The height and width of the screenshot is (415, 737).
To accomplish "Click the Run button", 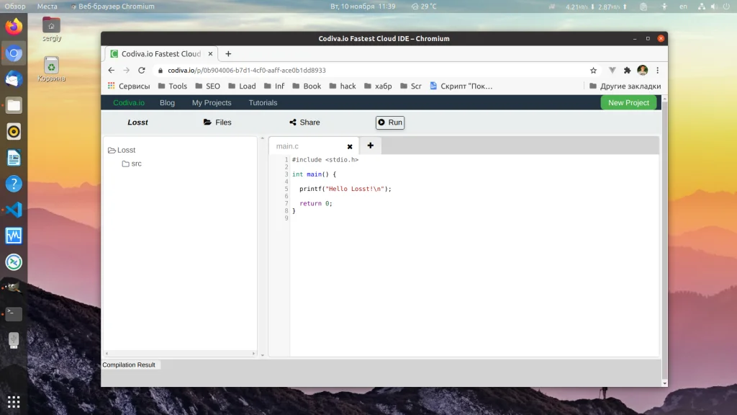I will pyautogui.click(x=390, y=122).
